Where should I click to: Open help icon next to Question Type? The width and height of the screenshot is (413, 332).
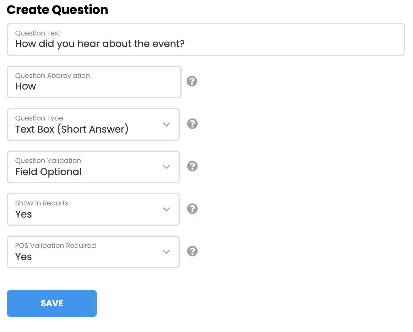point(192,124)
